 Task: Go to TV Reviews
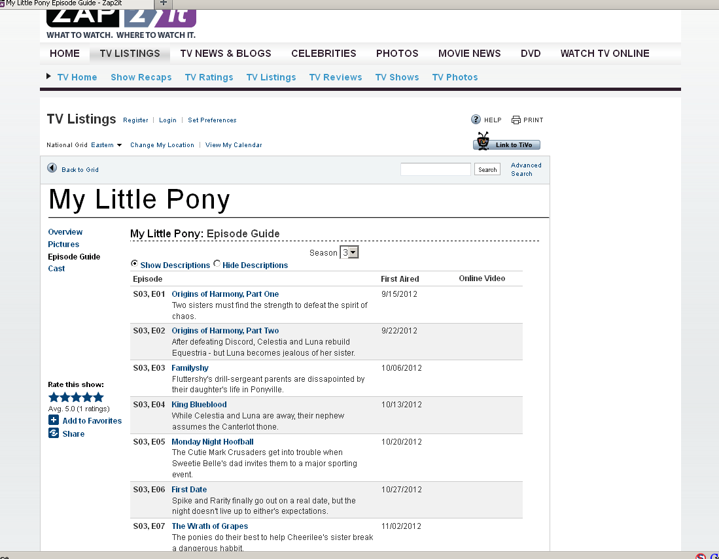(336, 77)
